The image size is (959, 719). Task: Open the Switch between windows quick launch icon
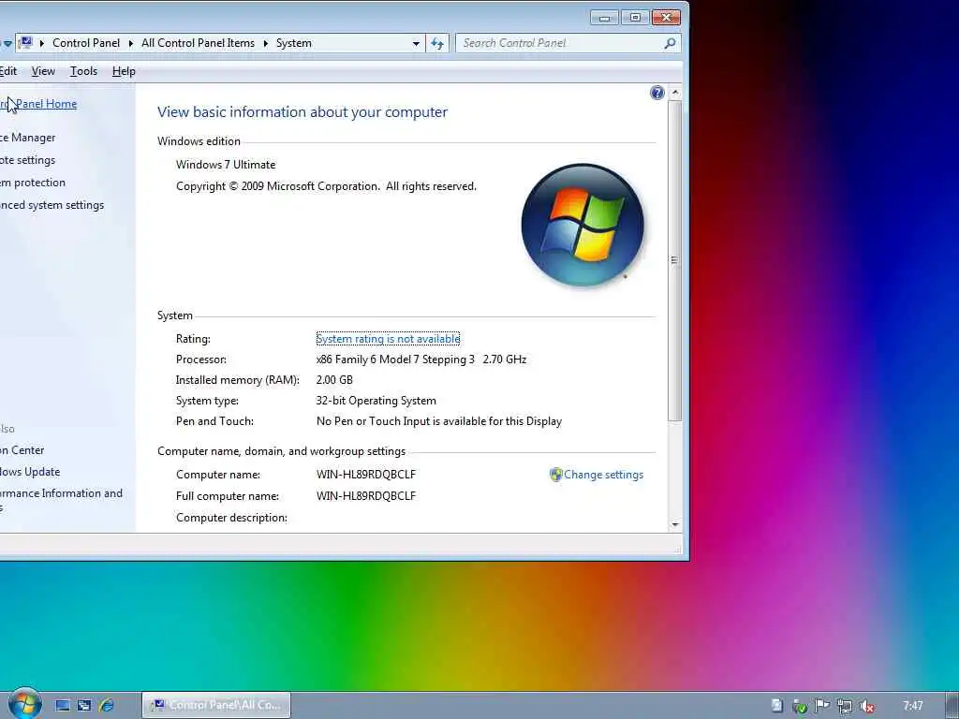pyautogui.click(x=84, y=706)
